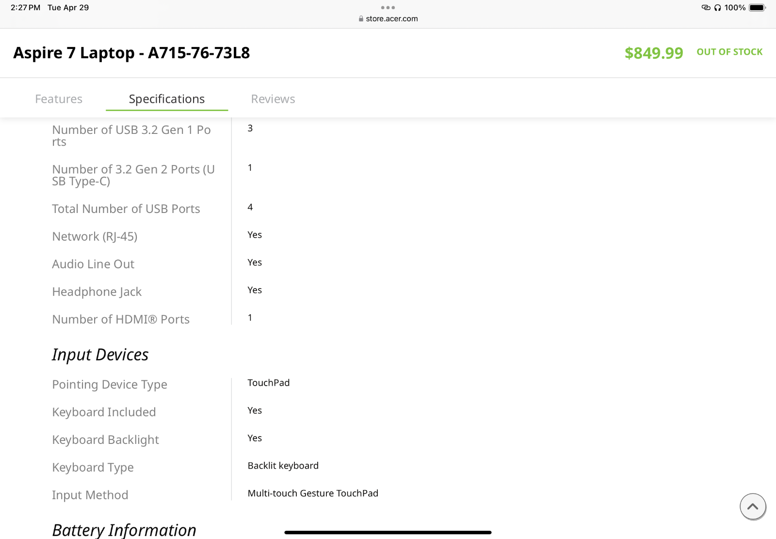Tap the Battery Information section heading
Image resolution: width=776 pixels, height=539 pixels.
coord(124,530)
